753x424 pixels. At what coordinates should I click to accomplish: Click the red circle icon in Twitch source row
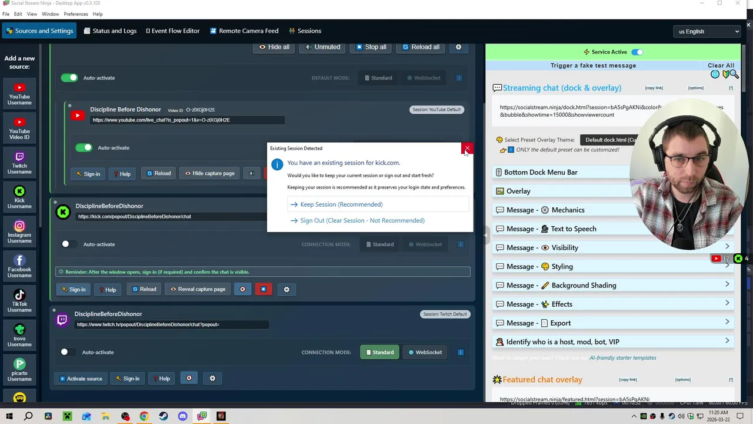(x=189, y=379)
